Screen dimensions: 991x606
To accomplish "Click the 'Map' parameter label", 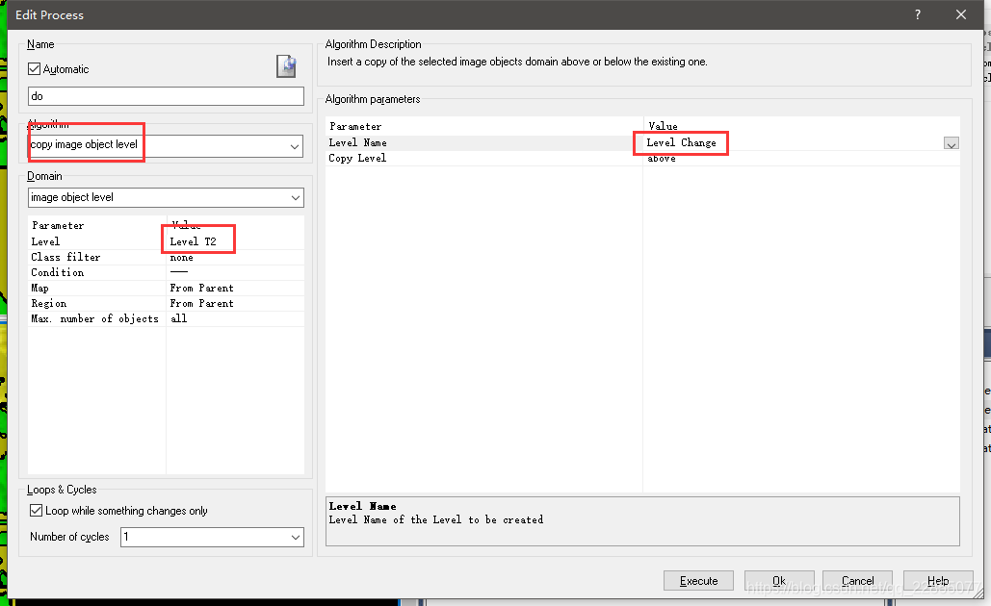I will pos(39,288).
